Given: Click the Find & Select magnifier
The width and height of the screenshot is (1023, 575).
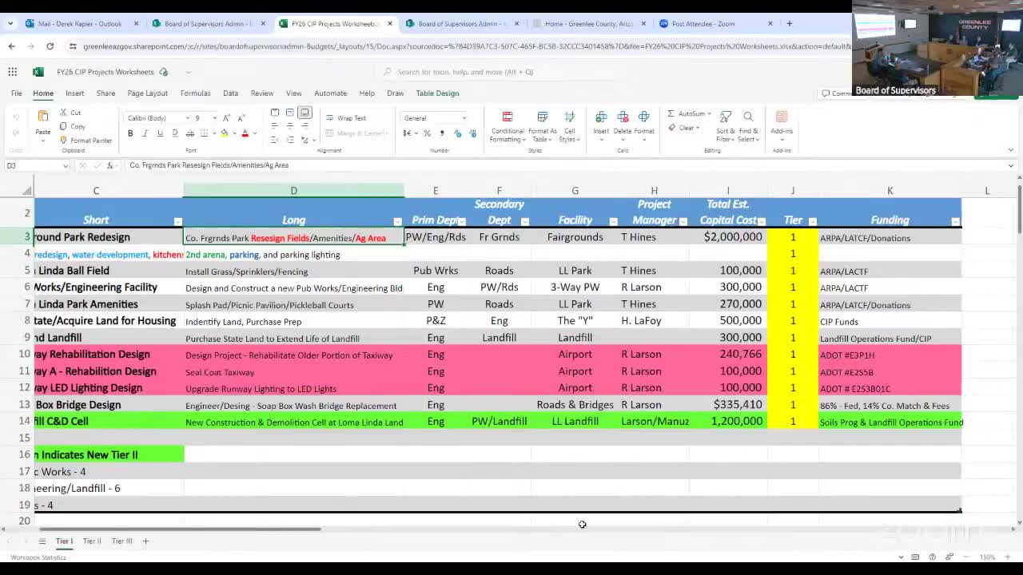Looking at the screenshot, I should pos(748,117).
